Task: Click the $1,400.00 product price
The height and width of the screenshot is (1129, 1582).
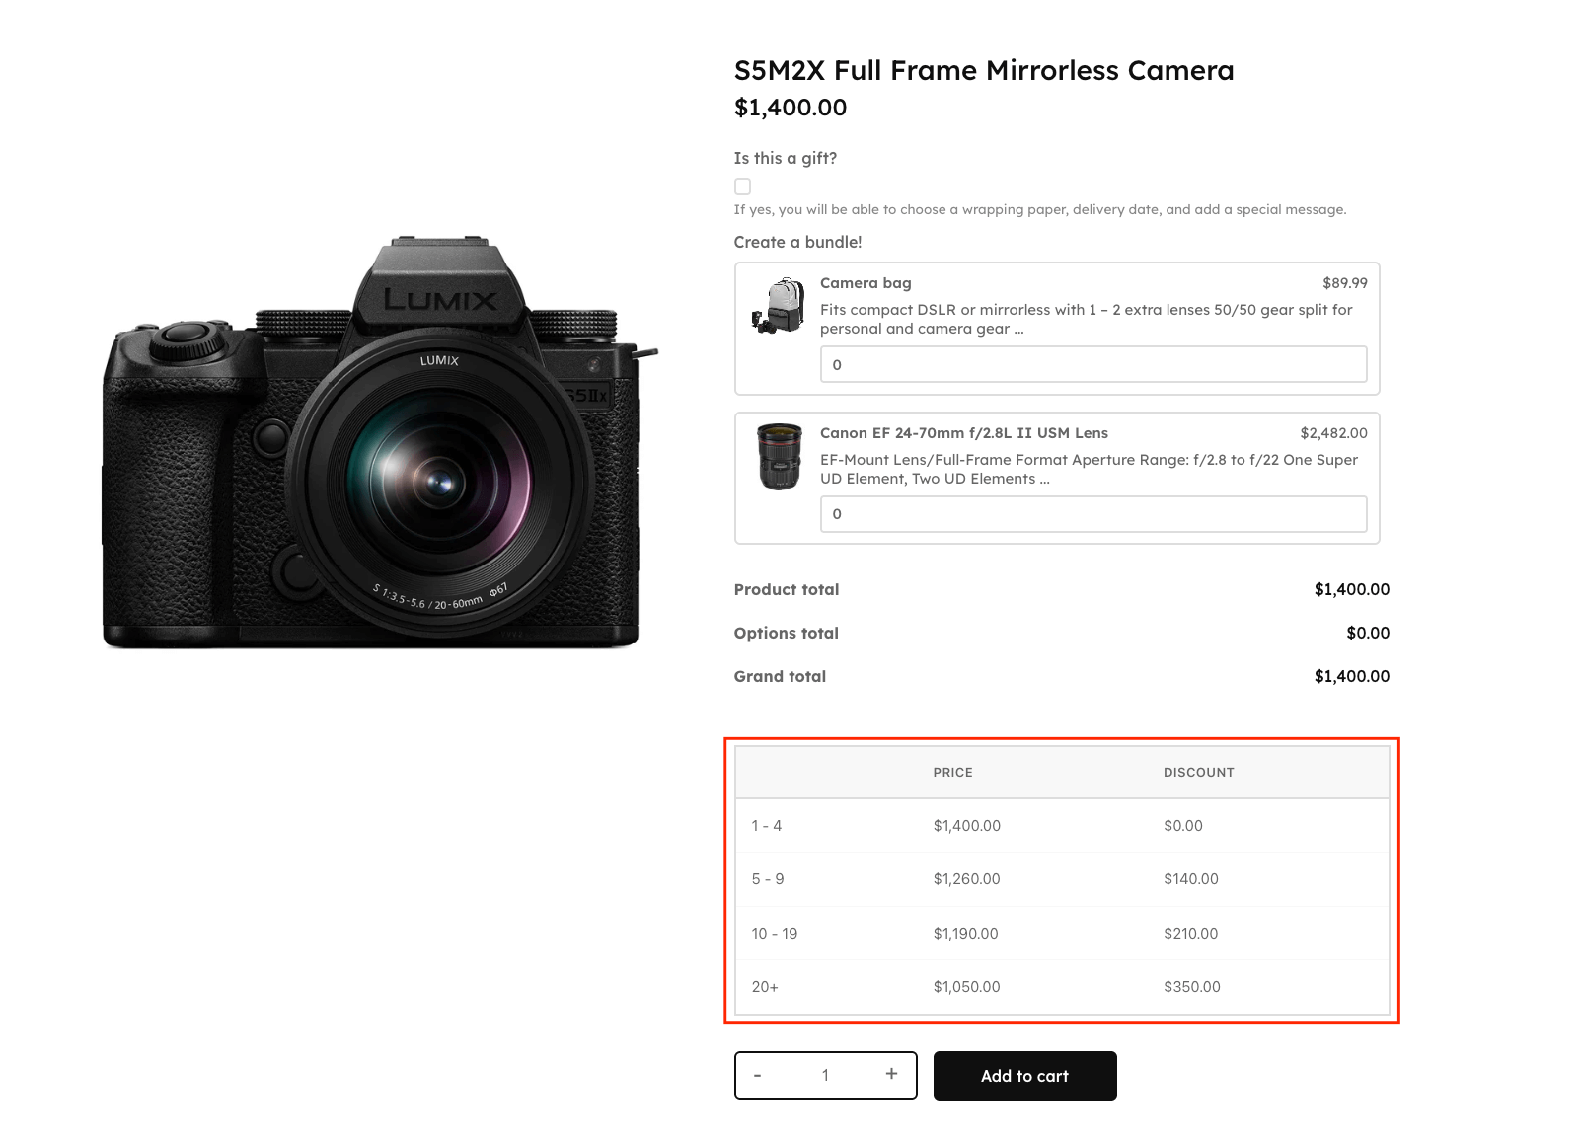Action: point(789,107)
